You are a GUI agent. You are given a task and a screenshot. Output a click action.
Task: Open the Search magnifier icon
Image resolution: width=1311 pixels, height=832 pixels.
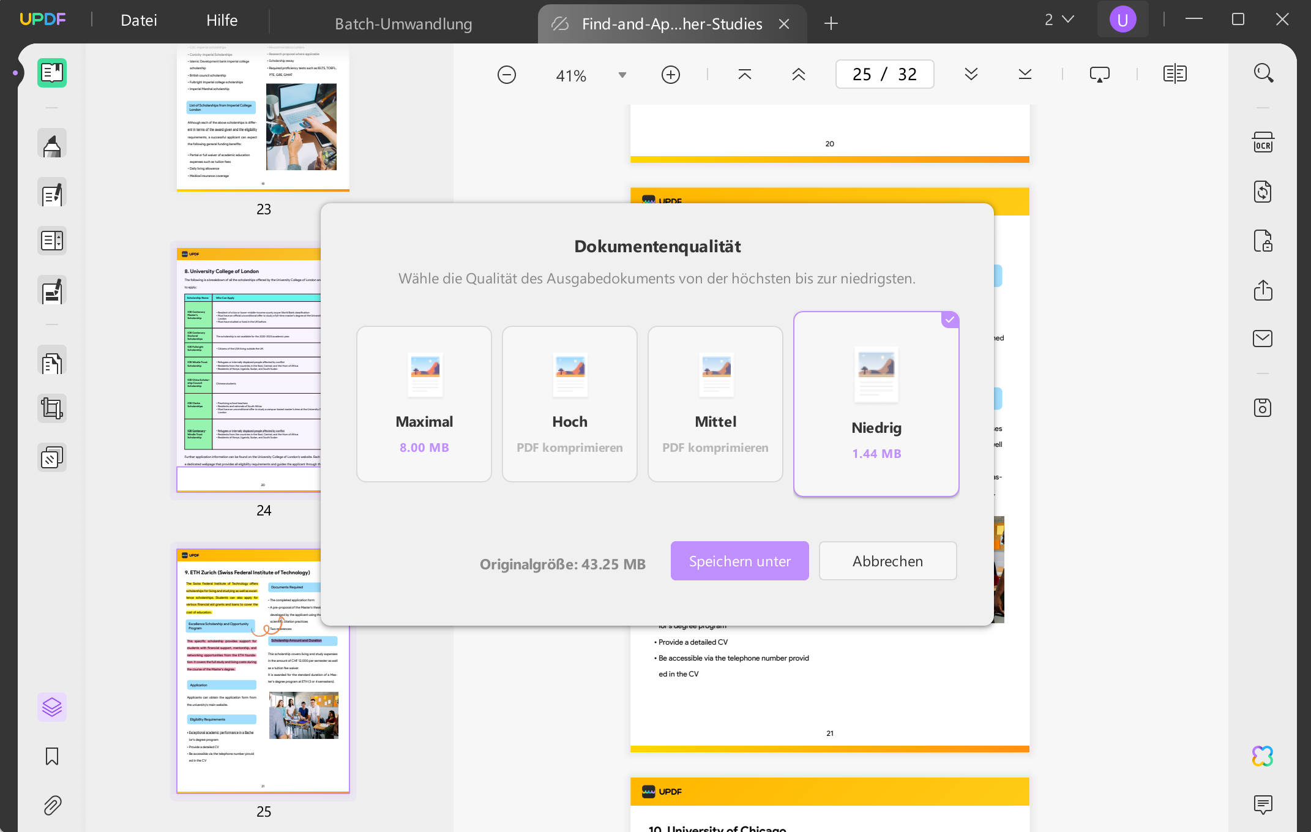coord(1263,73)
